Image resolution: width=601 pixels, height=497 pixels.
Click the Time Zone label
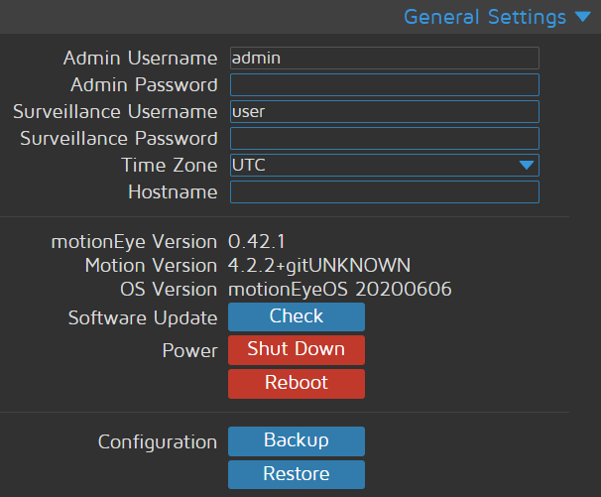coord(170,166)
